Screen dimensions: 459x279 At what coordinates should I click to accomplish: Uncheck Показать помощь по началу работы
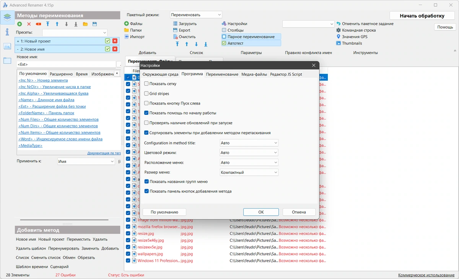[x=146, y=113]
